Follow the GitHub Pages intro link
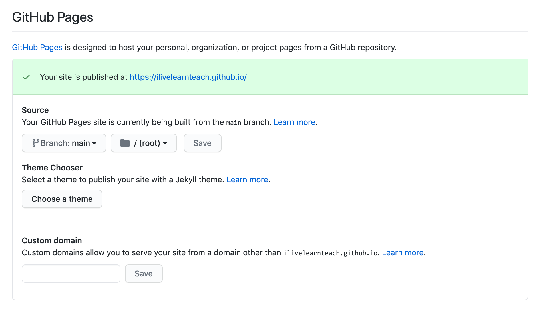The height and width of the screenshot is (310, 535). click(37, 47)
